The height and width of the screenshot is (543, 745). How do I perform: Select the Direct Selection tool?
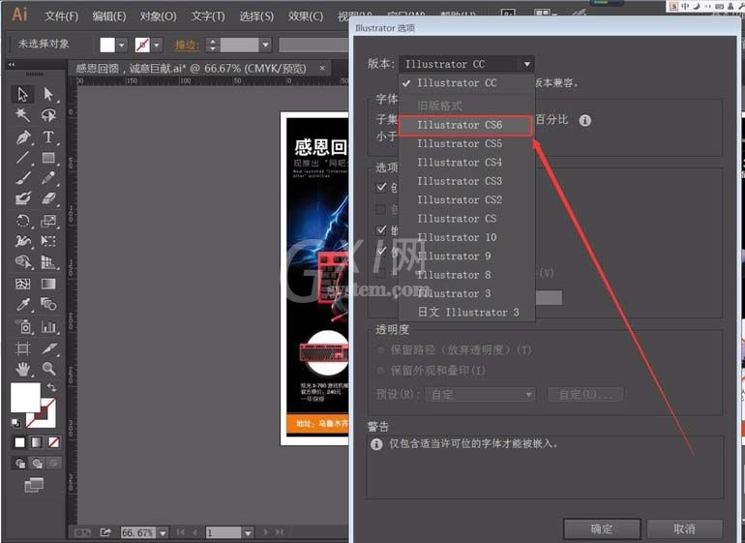[48, 94]
